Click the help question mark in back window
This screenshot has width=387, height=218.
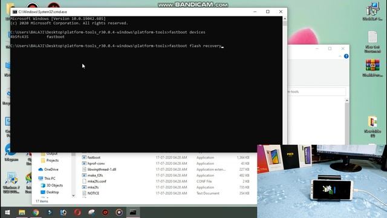346,56
